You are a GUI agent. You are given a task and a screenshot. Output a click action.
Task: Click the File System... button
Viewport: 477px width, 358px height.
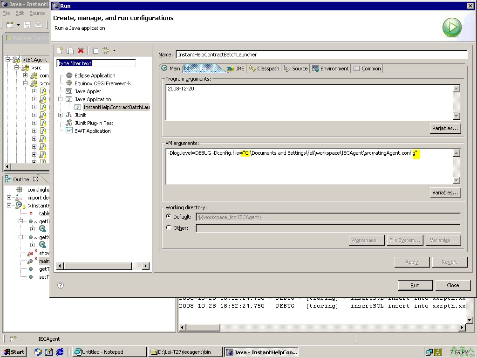tap(405, 240)
